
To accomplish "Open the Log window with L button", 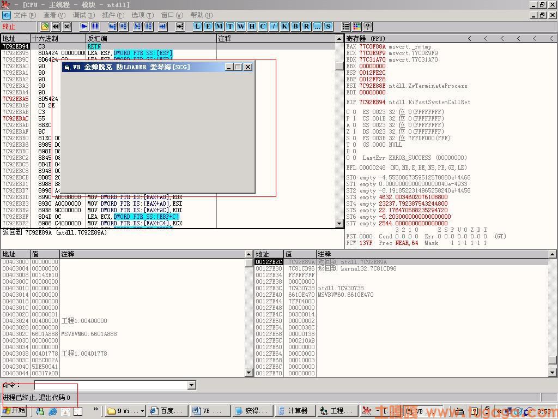I will pyautogui.click(x=197, y=26).
